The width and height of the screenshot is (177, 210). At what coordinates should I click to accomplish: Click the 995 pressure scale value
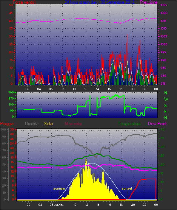[163, 52]
